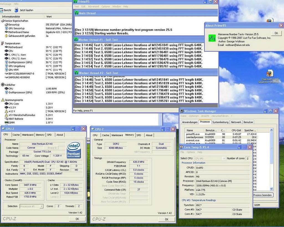The height and width of the screenshot is (227, 284).
Task: Click the woltman@alum.mit.edu email text
Action: [x=237, y=45]
